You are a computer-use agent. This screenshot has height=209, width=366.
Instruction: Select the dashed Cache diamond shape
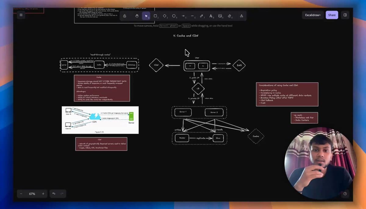click(x=256, y=136)
